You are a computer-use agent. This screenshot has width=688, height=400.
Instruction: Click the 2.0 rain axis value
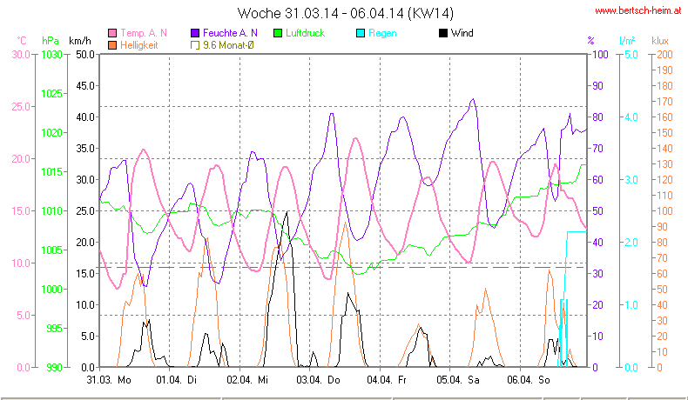(x=631, y=243)
